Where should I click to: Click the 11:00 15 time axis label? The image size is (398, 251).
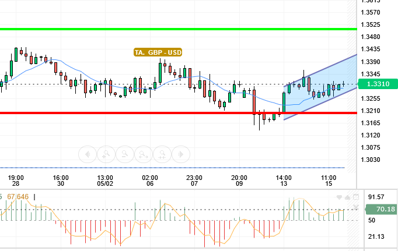[x=329, y=181]
